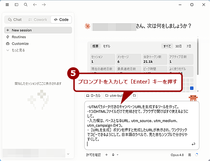This screenshot has width=210, height=161.
Task: Select the 30日 period filter
Action: (179, 46)
